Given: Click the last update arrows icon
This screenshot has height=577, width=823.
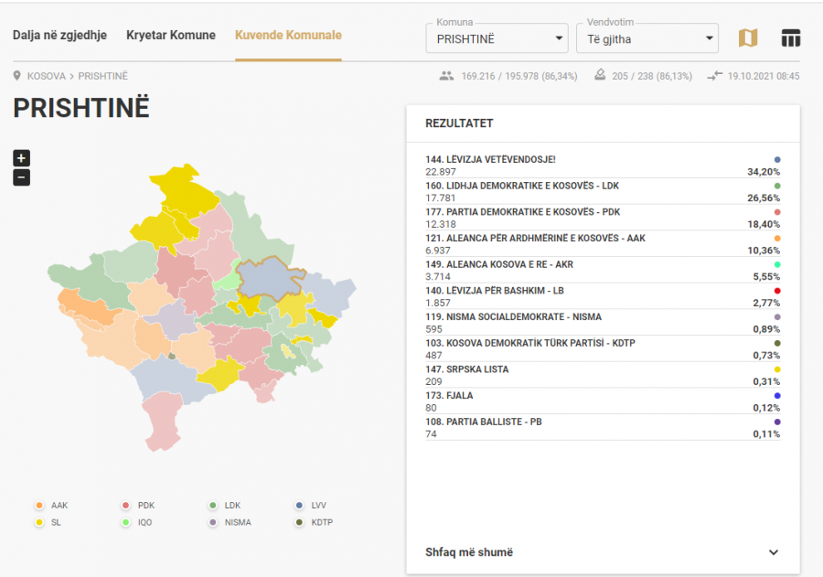Looking at the screenshot, I should [715, 76].
